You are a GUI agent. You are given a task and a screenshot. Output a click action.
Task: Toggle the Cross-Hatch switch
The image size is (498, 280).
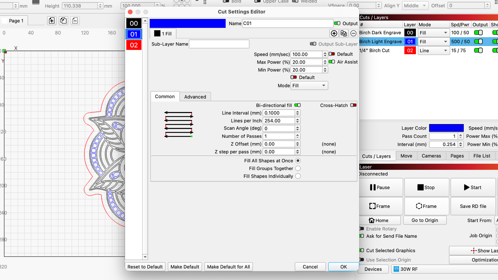pyautogui.click(x=353, y=105)
